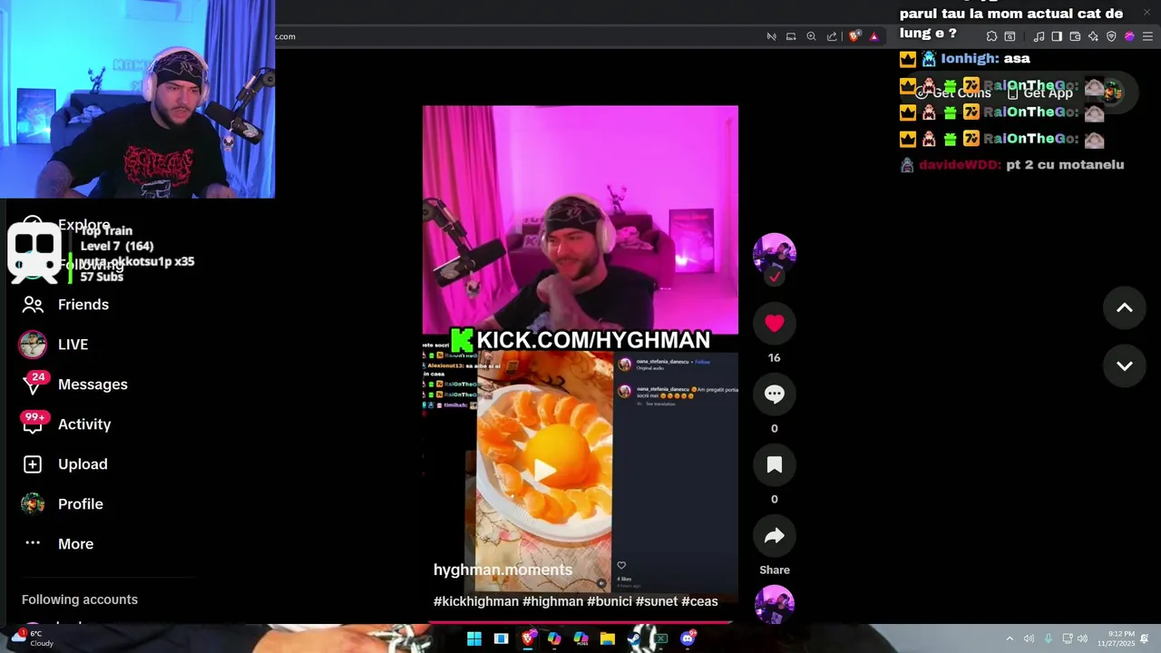Open the Leo AI sparkle icon
The width and height of the screenshot is (1161, 653).
(x=1093, y=36)
